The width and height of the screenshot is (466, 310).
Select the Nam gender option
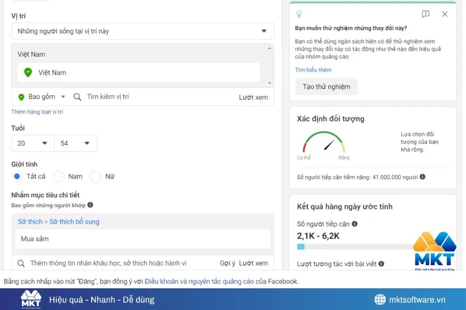(60, 176)
